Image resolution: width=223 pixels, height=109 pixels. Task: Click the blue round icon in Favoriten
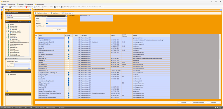coord(7,91)
